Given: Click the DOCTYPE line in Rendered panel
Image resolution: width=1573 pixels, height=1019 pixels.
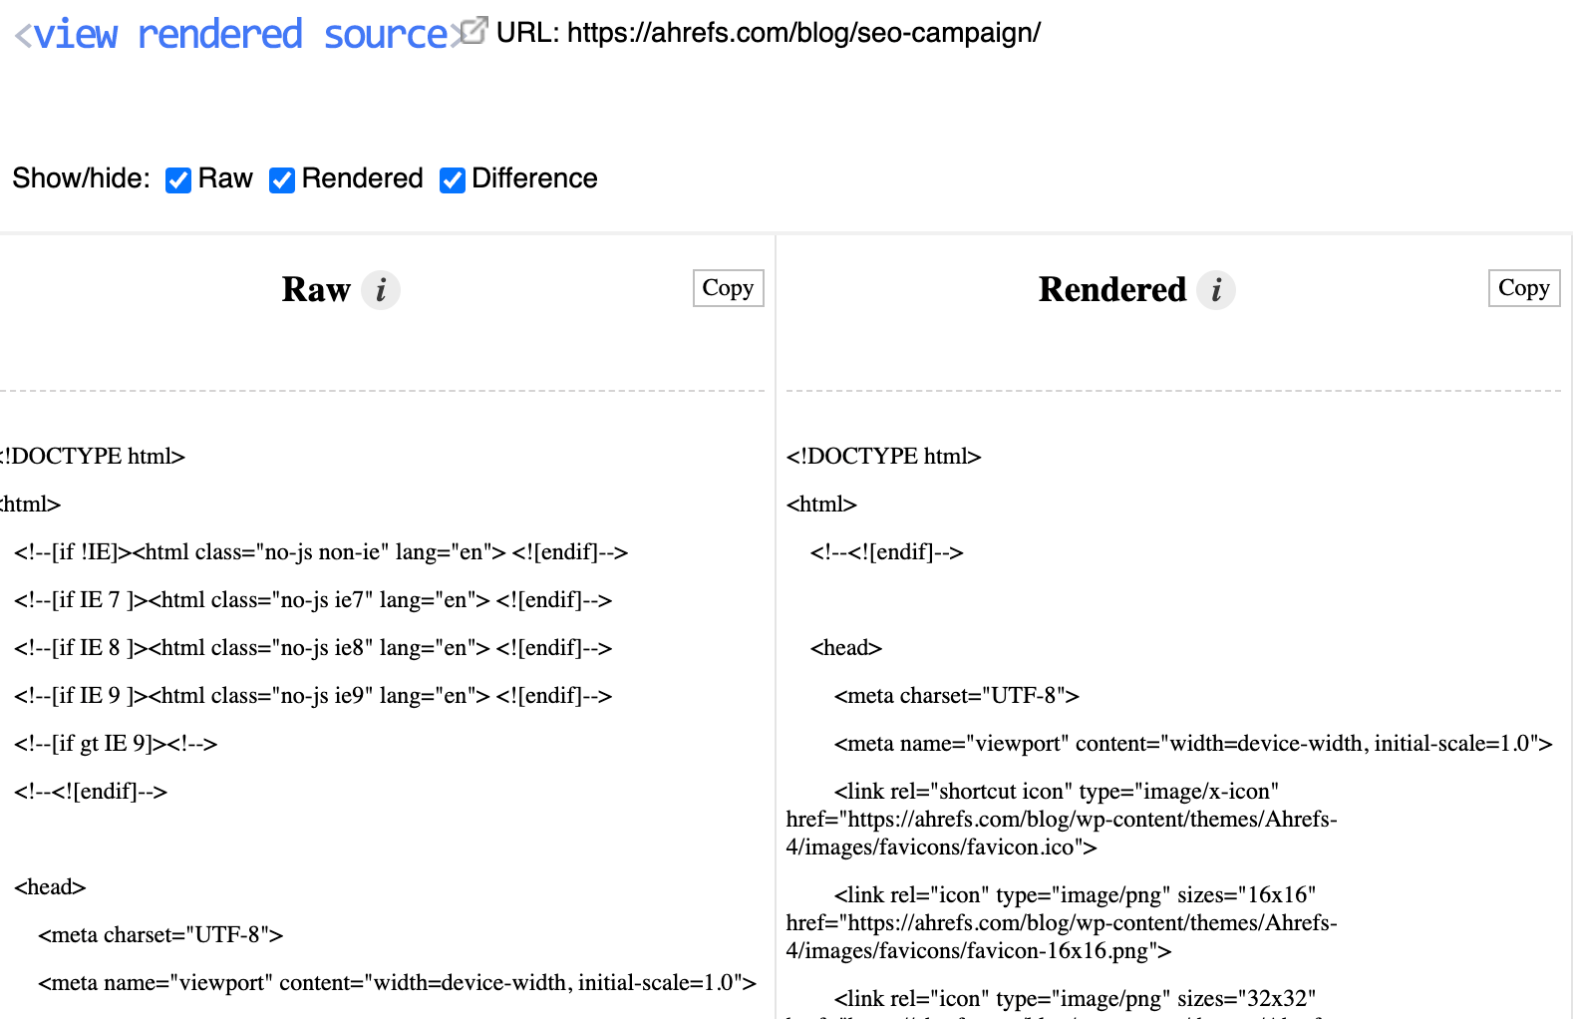Looking at the screenshot, I should [883, 457].
